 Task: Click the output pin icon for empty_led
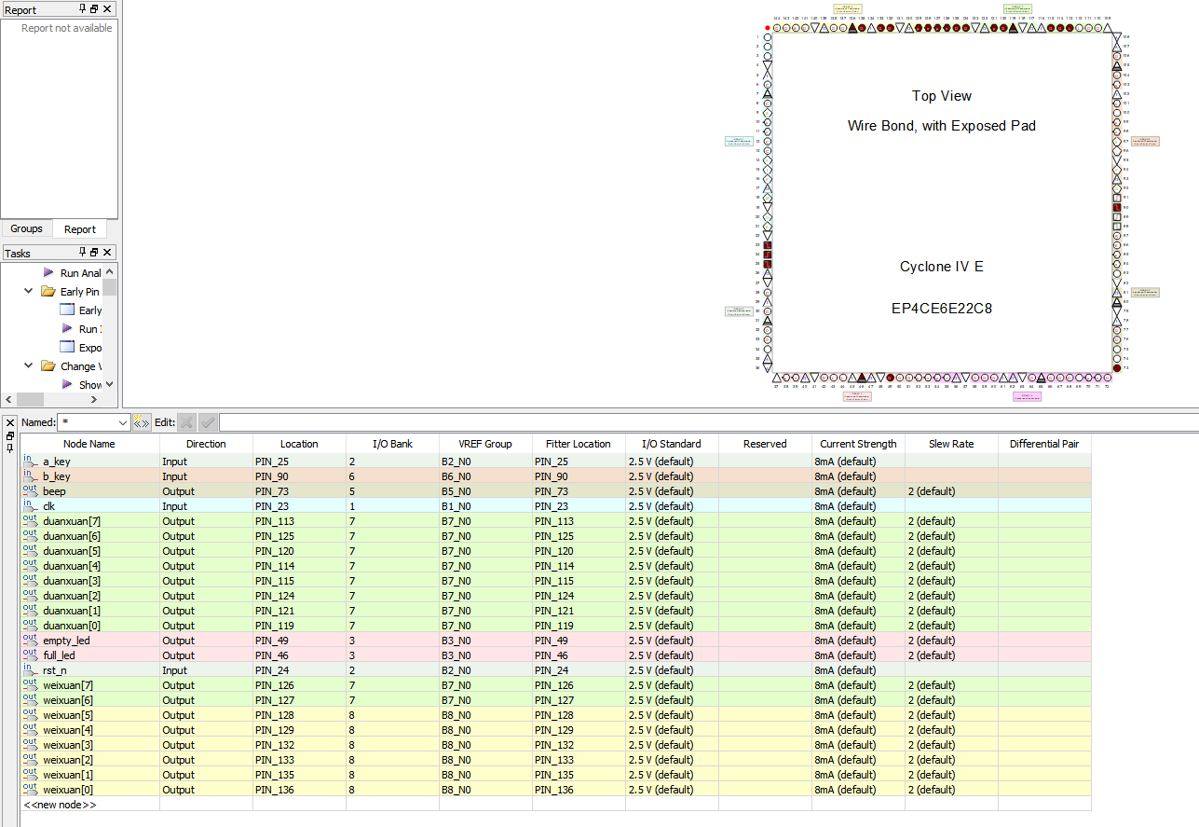click(x=30, y=640)
